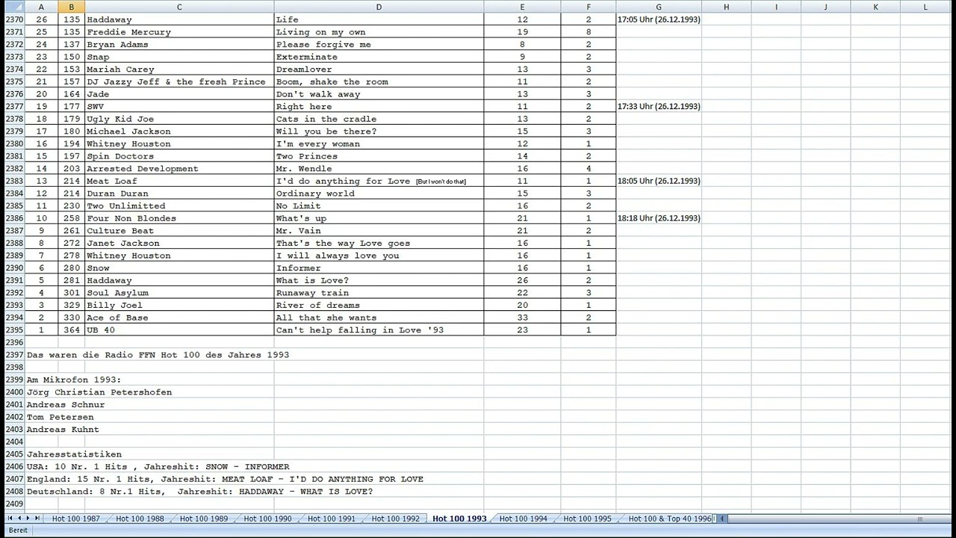Click the 'Bereit' status bar text

click(18, 531)
